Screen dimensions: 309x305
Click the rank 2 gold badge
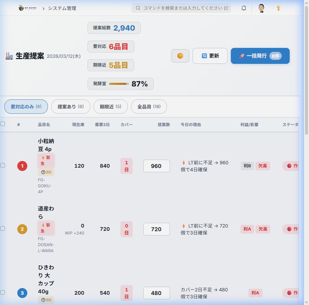pyautogui.click(x=22, y=229)
